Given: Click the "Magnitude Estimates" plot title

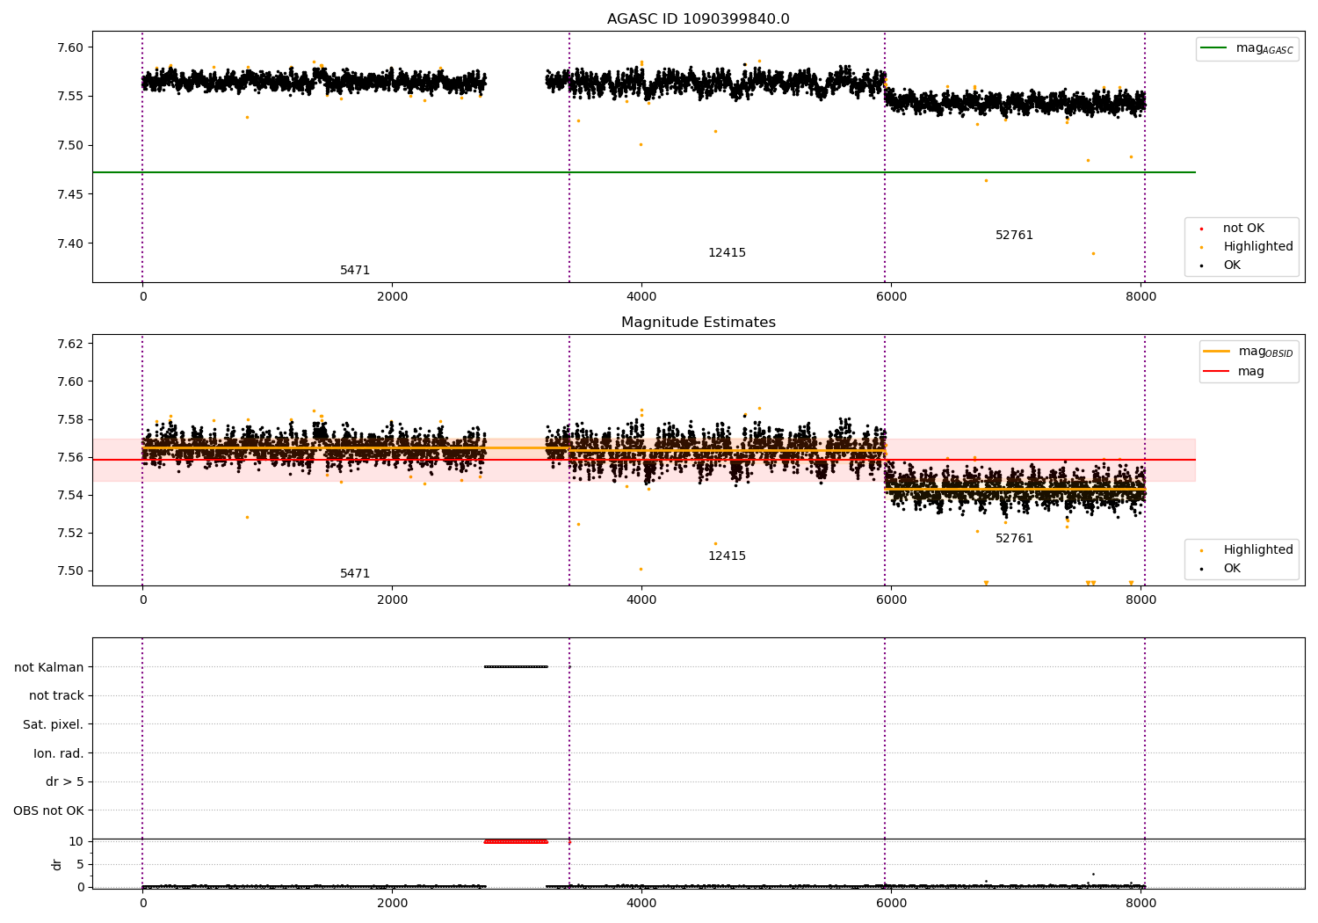Looking at the screenshot, I should 699,323.
